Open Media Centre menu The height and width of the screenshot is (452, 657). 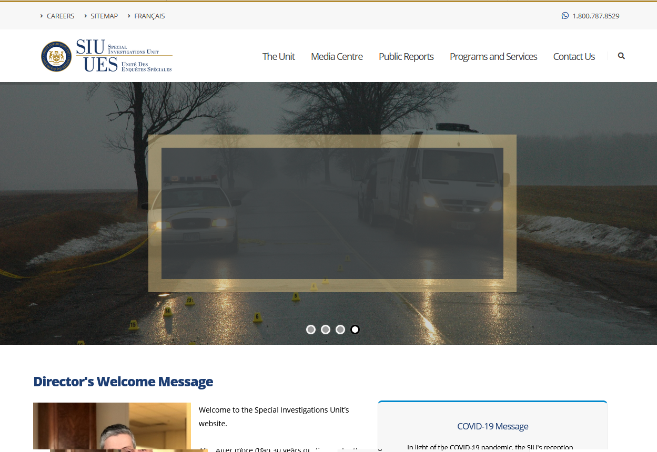click(337, 56)
